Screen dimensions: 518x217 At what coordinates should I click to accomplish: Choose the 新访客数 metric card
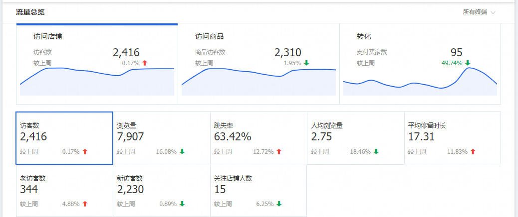pos(161,192)
